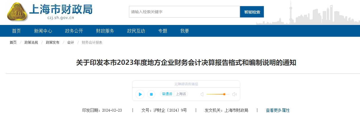Click the czj.sh.gov.cn domain text

point(61,18)
